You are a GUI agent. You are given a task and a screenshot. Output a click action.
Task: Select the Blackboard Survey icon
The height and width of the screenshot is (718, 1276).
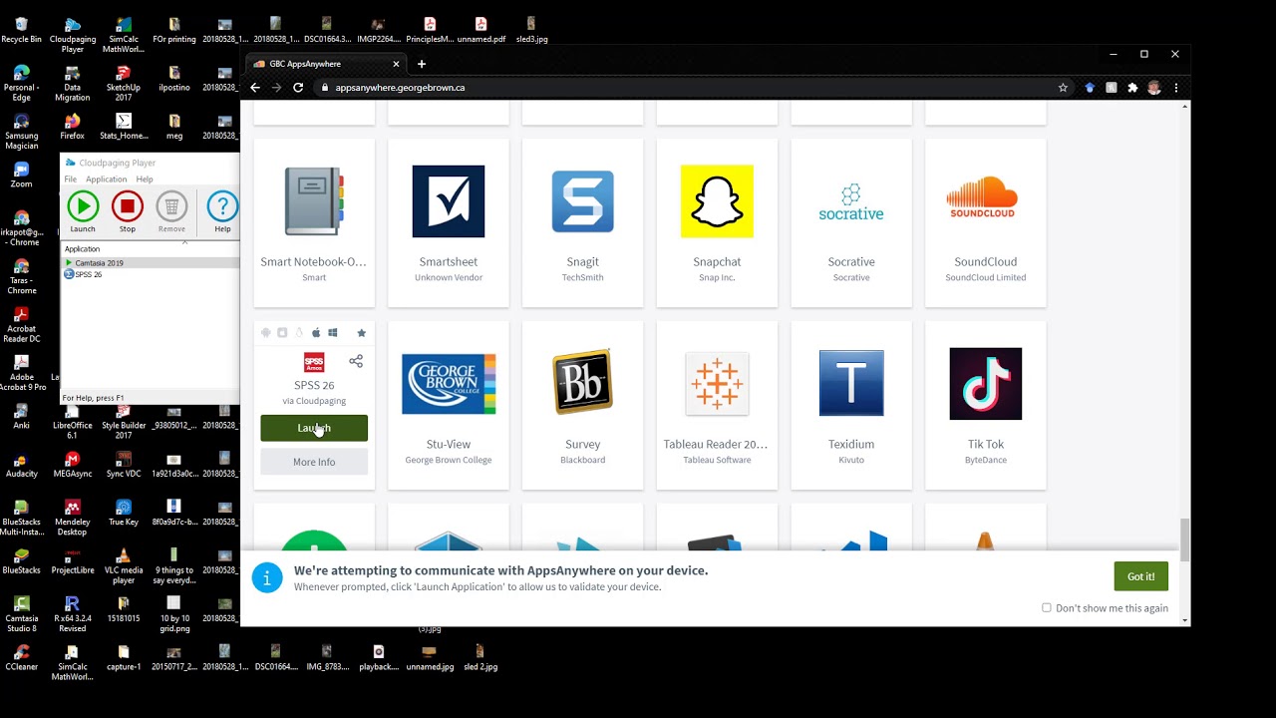(x=583, y=384)
